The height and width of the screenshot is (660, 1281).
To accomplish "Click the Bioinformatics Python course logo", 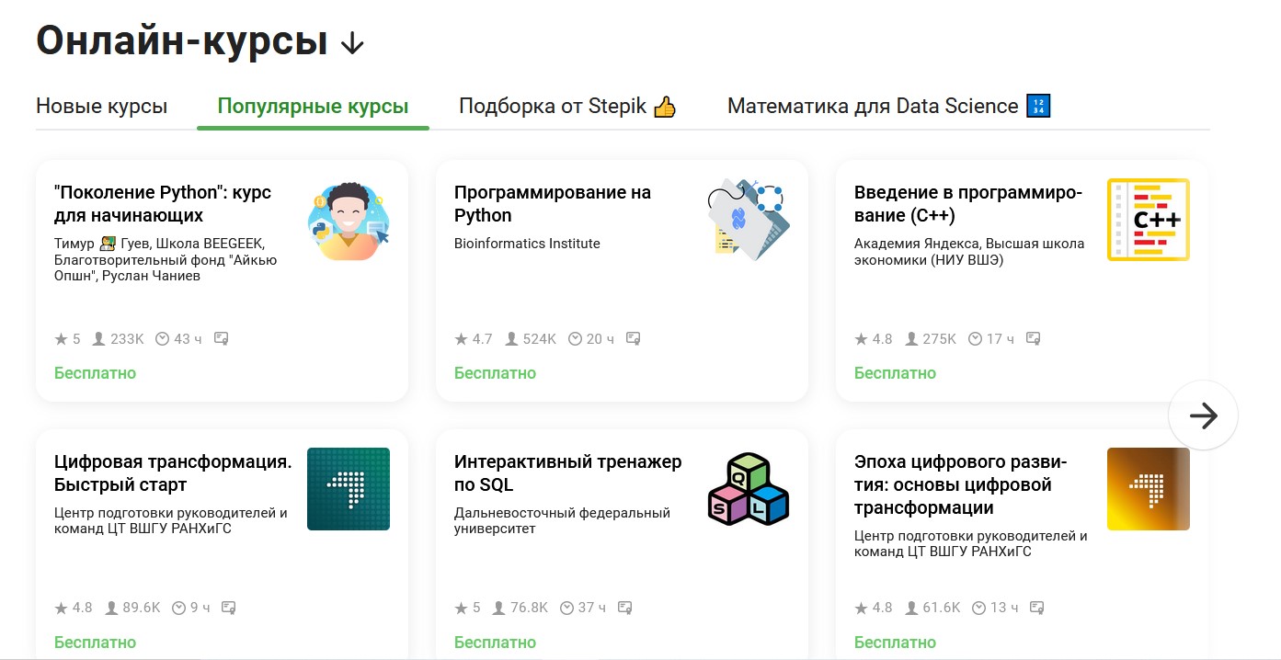I will click(748, 221).
